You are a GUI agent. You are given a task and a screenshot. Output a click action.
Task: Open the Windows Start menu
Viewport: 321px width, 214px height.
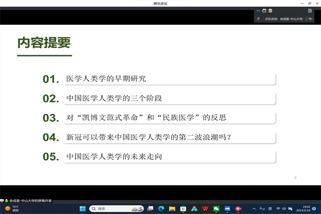coord(82,209)
